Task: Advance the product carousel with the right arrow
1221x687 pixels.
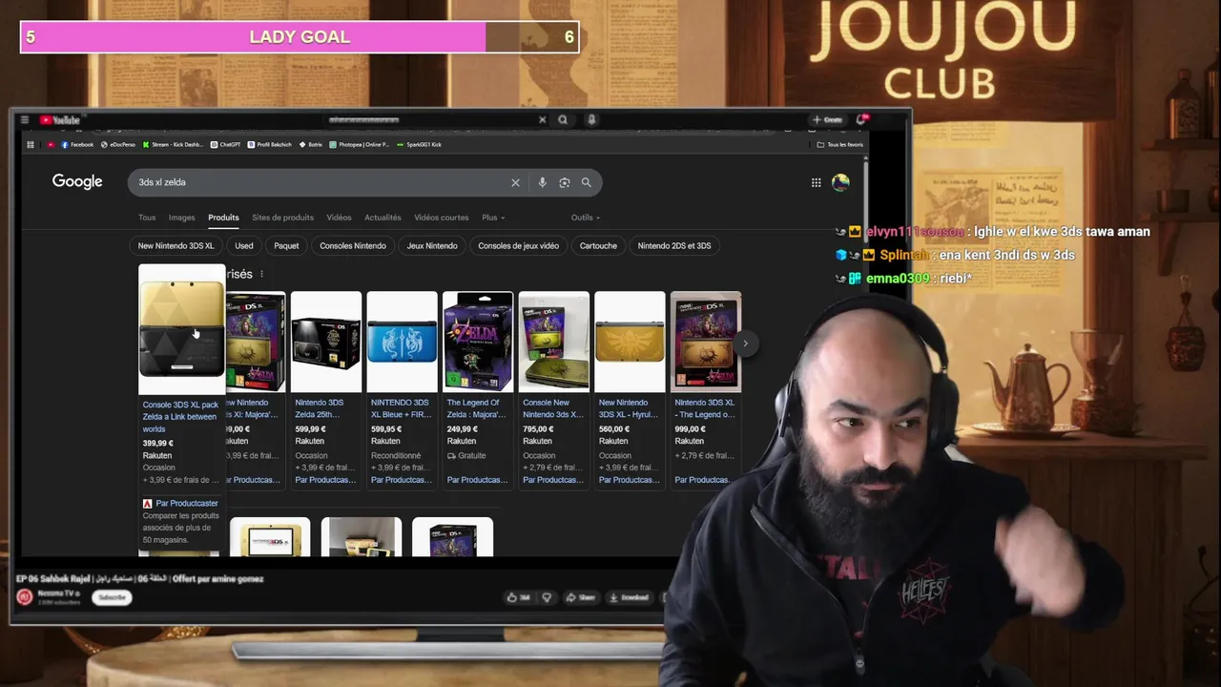Action: 746,343
